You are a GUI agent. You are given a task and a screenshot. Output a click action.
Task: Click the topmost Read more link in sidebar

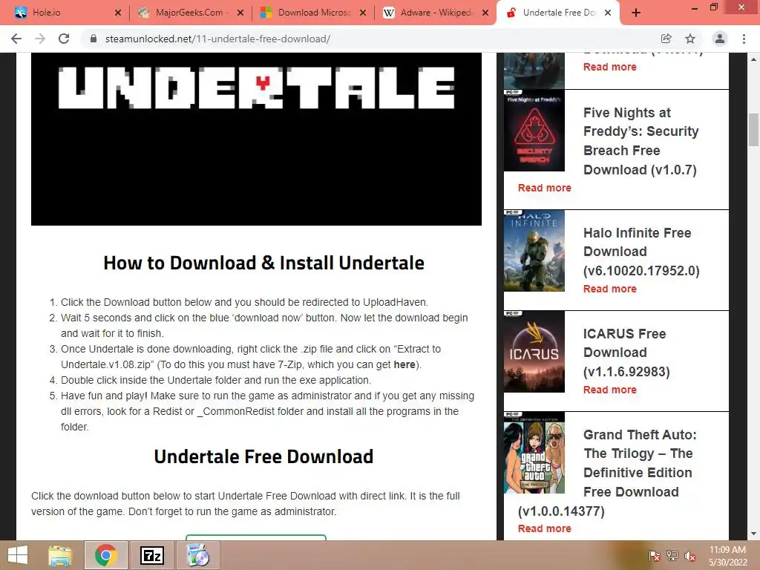tap(610, 67)
